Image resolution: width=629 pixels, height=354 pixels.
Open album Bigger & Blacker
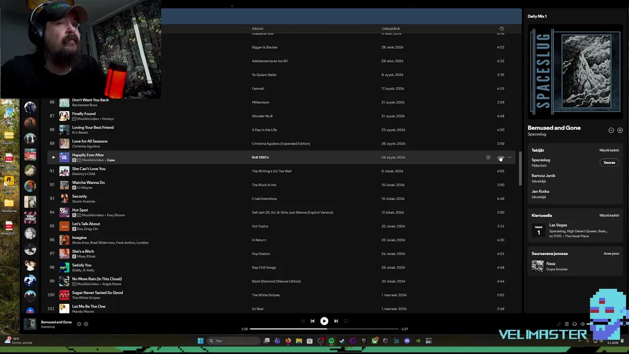coord(264,47)
